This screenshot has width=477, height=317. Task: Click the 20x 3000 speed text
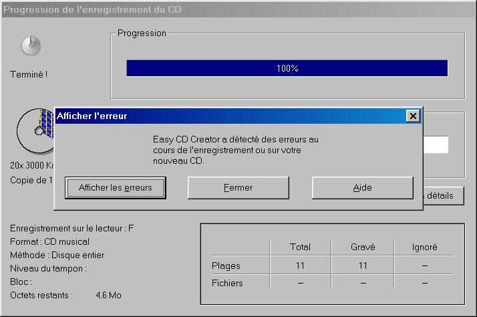[31, 165]
